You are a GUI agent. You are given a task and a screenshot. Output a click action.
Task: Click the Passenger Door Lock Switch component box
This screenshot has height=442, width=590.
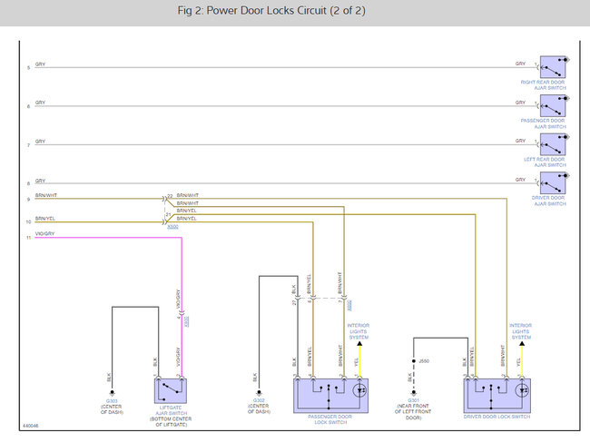(x=330, y=396)
